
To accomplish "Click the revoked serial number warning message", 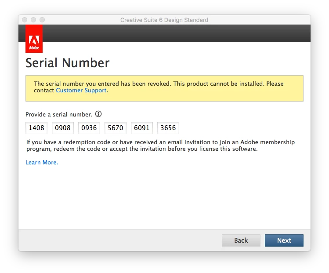I will 164,88.
